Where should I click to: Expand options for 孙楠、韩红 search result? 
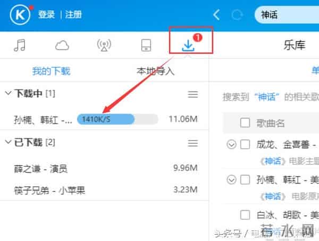[231, 180]
